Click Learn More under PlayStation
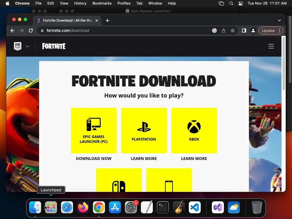This screenshot has width=292, height=219. tap(144, 159)
